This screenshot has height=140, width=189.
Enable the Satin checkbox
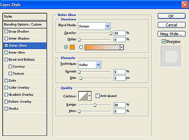click(x=6, y=80)
